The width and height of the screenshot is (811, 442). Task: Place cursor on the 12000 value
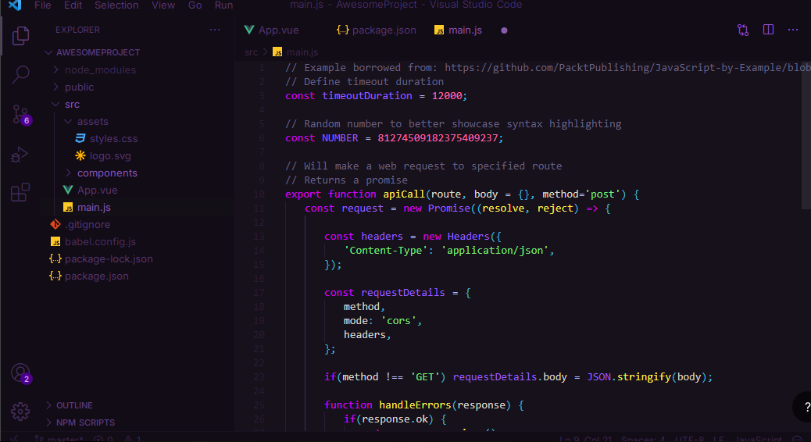click(x=447, y=95)
